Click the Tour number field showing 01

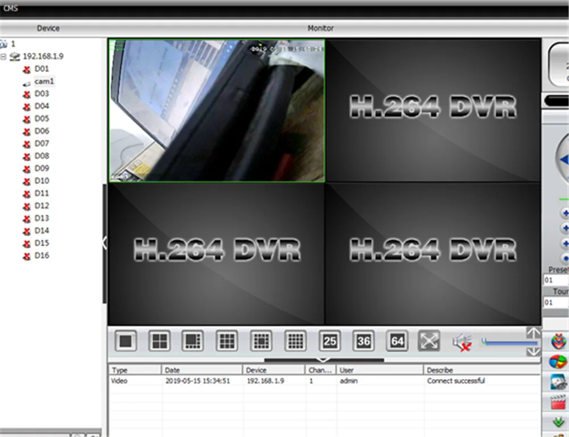coord(556,302)
